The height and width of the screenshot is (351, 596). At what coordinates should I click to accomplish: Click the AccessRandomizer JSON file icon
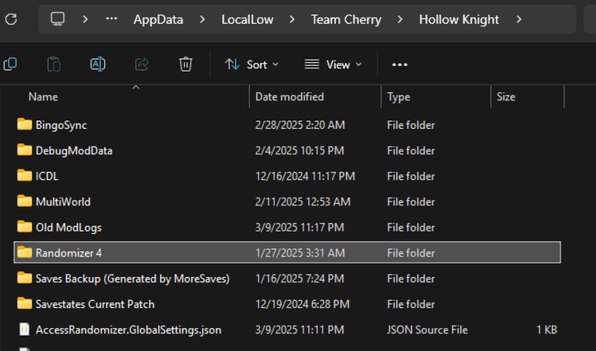25,329
